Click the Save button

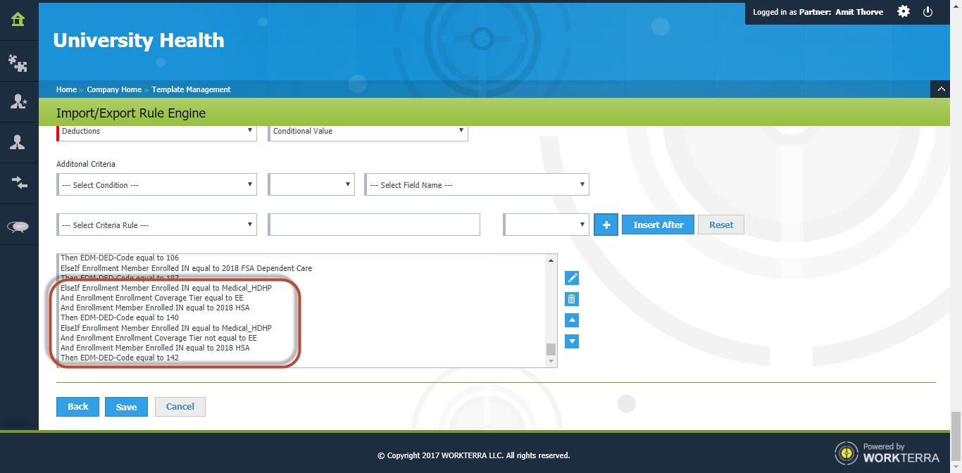coord(126,407)
